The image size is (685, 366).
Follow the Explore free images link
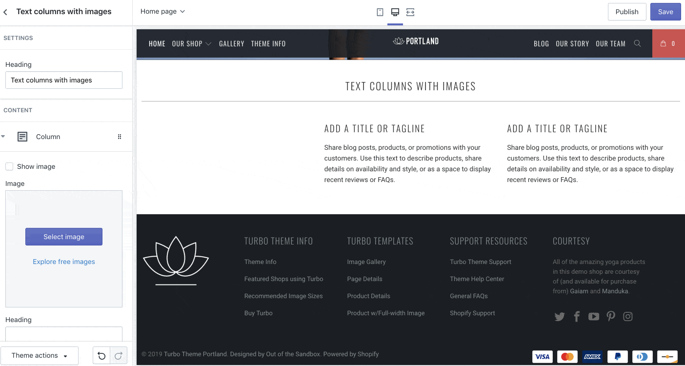click(64, 262)
